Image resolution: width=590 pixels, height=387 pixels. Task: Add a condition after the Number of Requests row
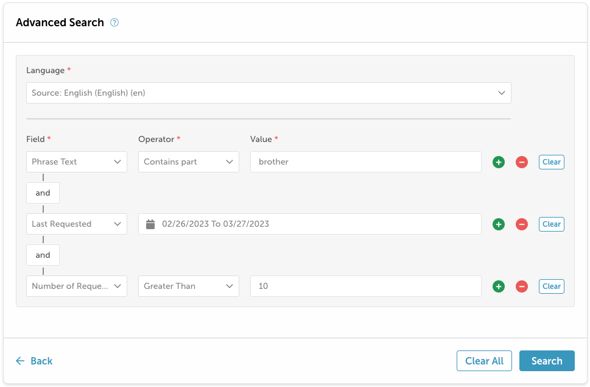tap(499, 286)
